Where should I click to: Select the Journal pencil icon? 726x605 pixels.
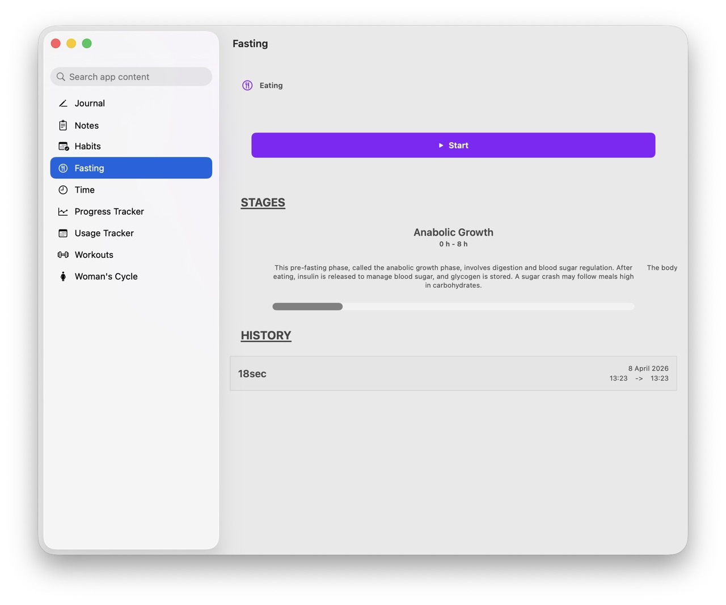pos(63,103)
